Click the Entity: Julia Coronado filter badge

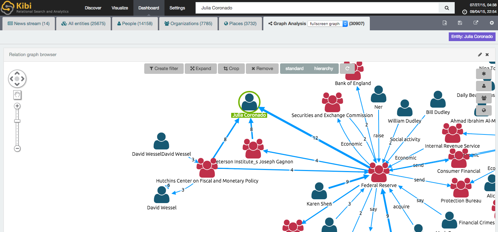click(x=472, y=37)
